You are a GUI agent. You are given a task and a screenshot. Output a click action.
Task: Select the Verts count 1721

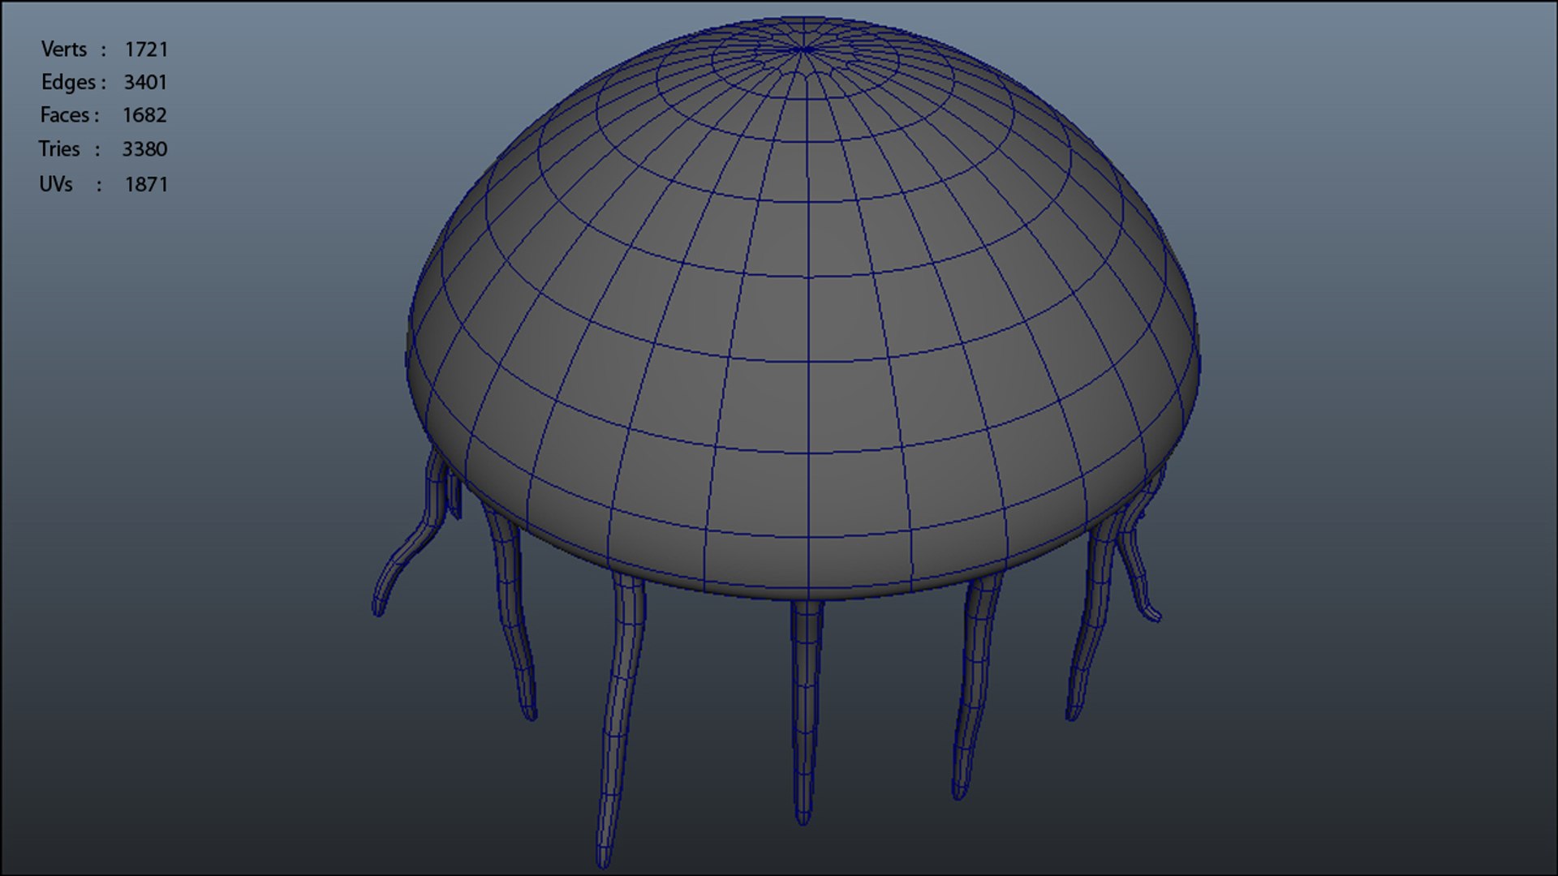click(x=146, y=49)
